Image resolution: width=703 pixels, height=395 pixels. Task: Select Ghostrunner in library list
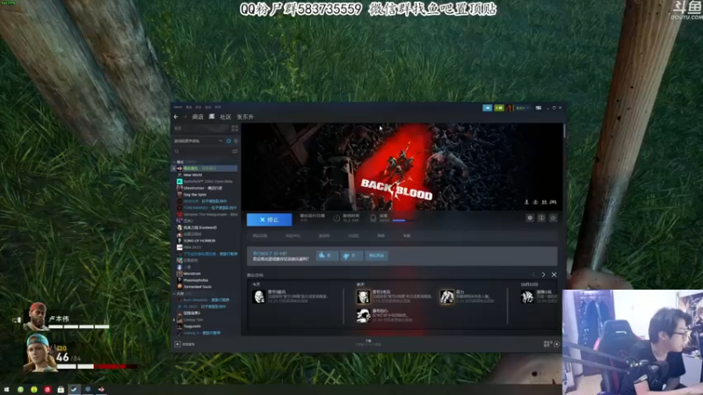click(203, 188)
